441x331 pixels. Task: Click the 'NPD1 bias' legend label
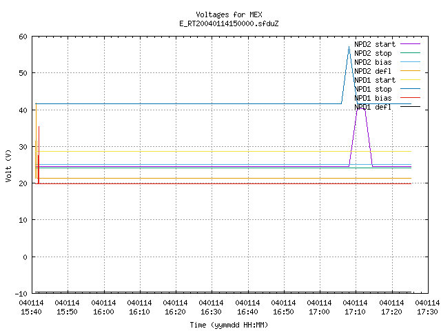(373, 98)
